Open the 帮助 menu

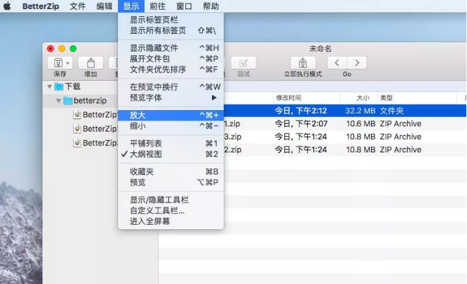click(211, 7)
